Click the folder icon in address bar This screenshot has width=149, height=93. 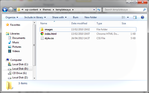pyautogui.click(x=19, y=10)
